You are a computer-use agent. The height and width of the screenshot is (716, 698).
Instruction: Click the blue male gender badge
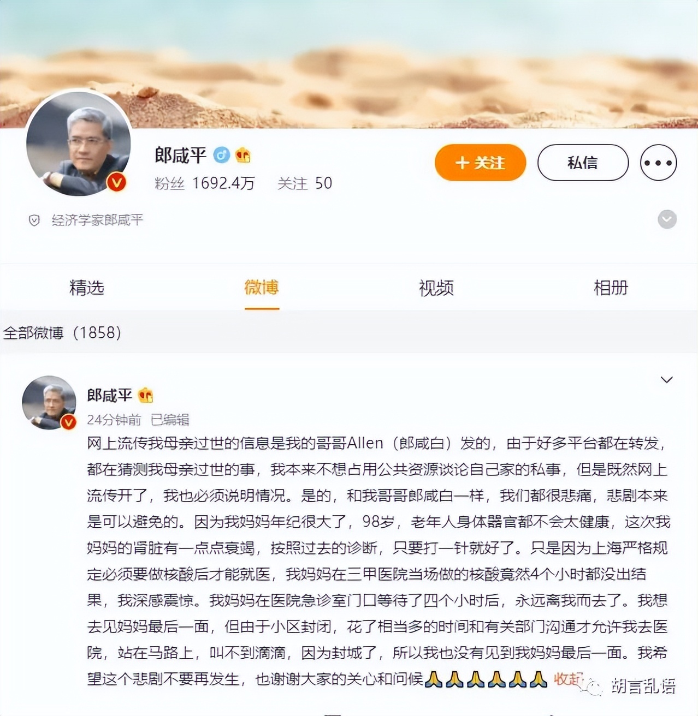point(221,156)
